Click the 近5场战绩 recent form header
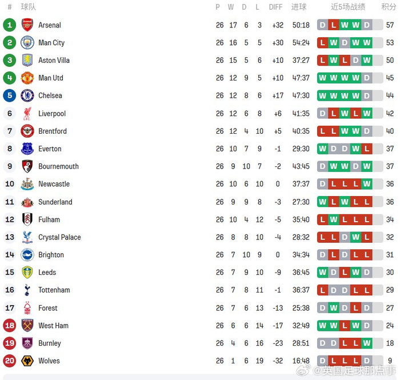 tap(348, 7)
